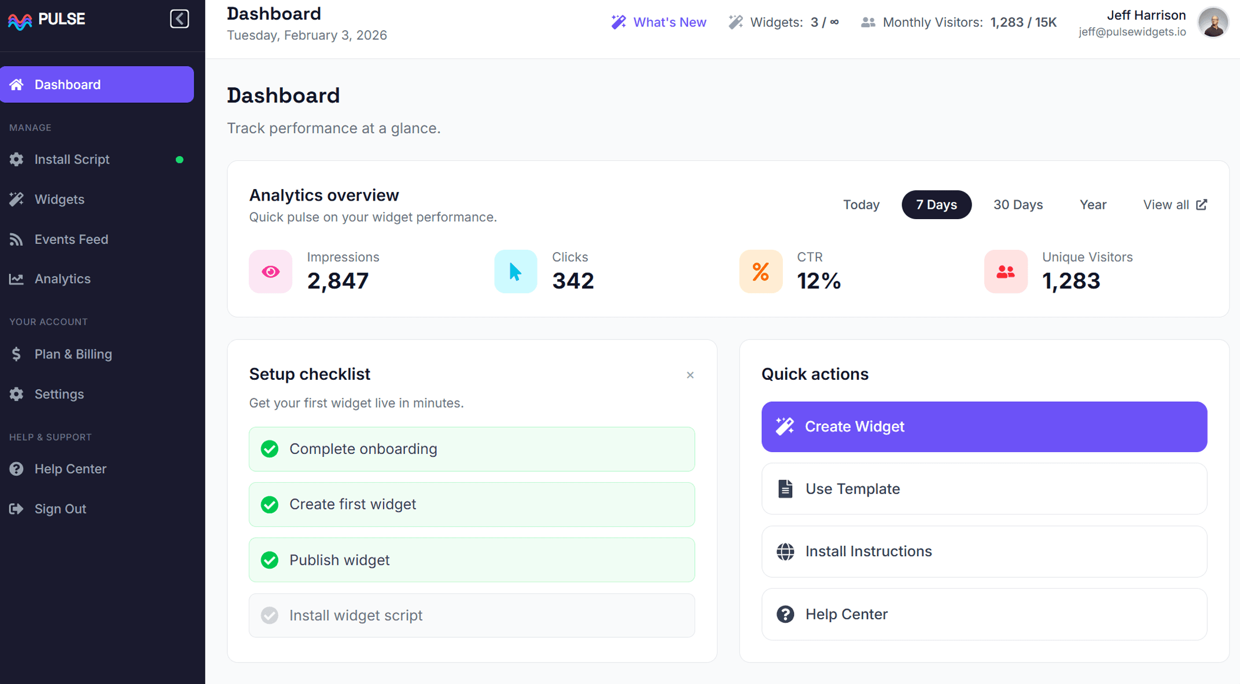Select the Plan & Billing dollar icon
The image size is (1240, 684).
16,354
